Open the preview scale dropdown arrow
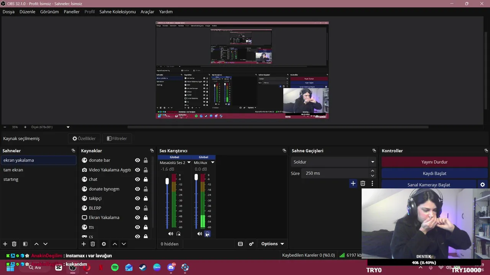Viewport: 490px width, 275px height. [68, 127]
